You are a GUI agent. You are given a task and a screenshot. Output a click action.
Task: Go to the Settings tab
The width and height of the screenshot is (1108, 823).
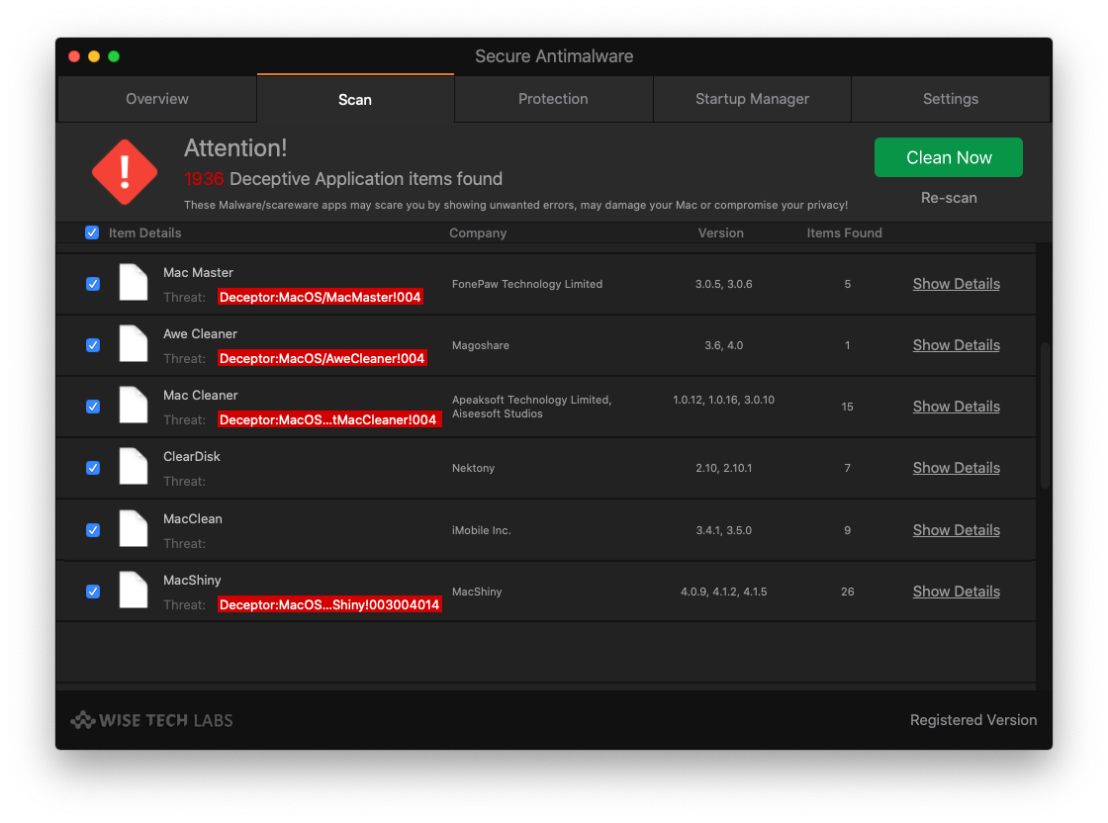[x=951, y=99]
